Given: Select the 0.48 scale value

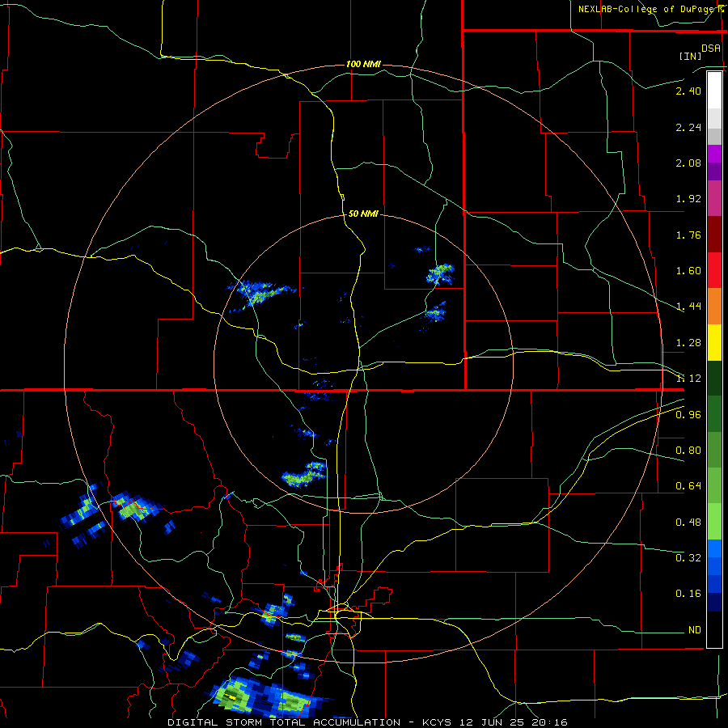Looking at the screenshot, I should pyautogui.click(x=688, y=523).
